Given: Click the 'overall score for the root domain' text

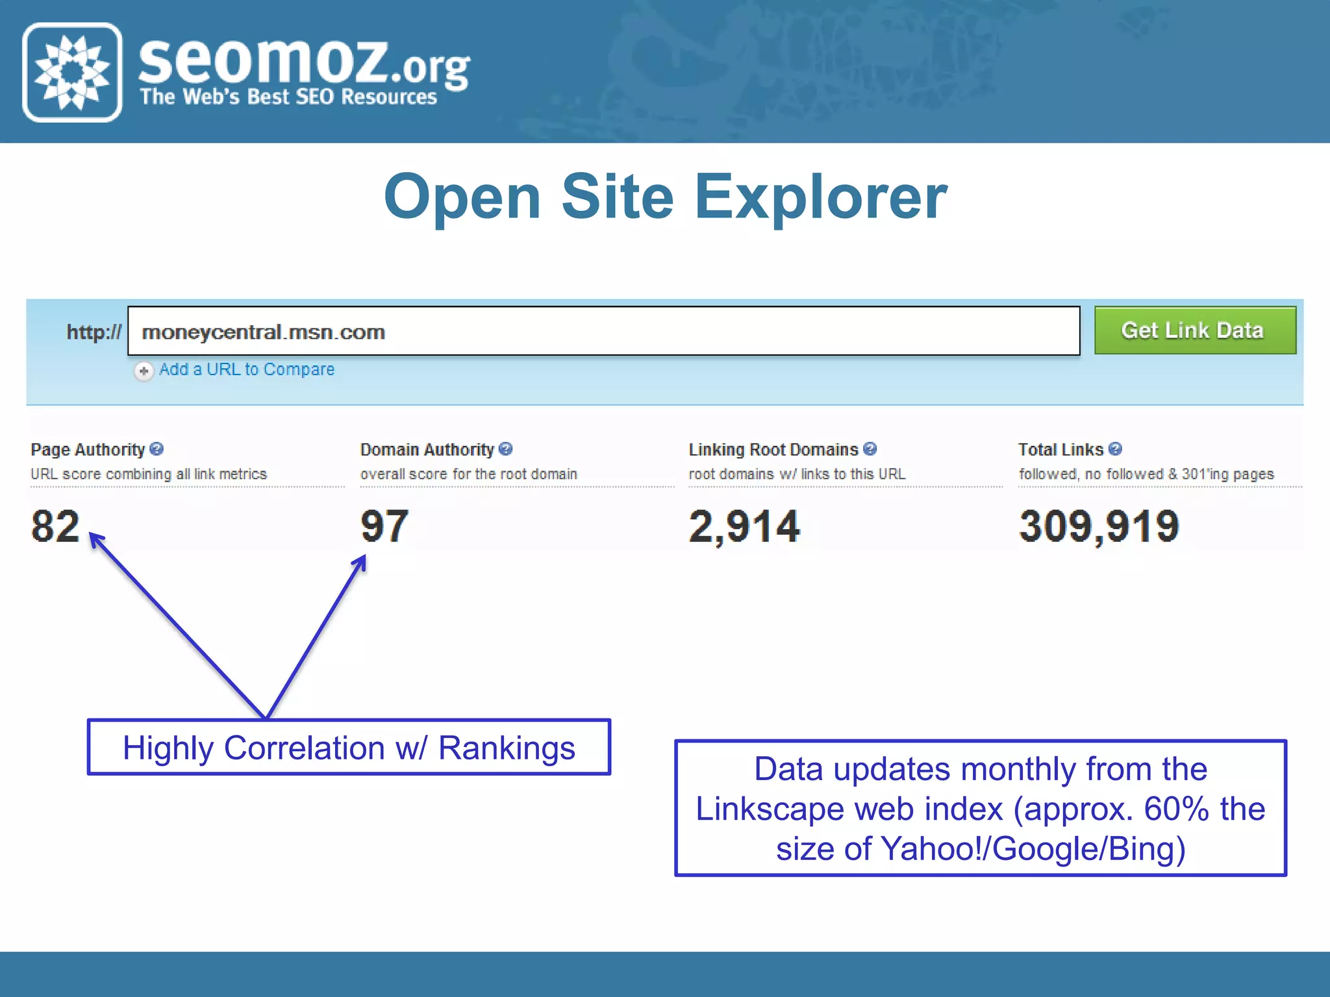Looking at the screenshot, I should (x=469, y=474).
